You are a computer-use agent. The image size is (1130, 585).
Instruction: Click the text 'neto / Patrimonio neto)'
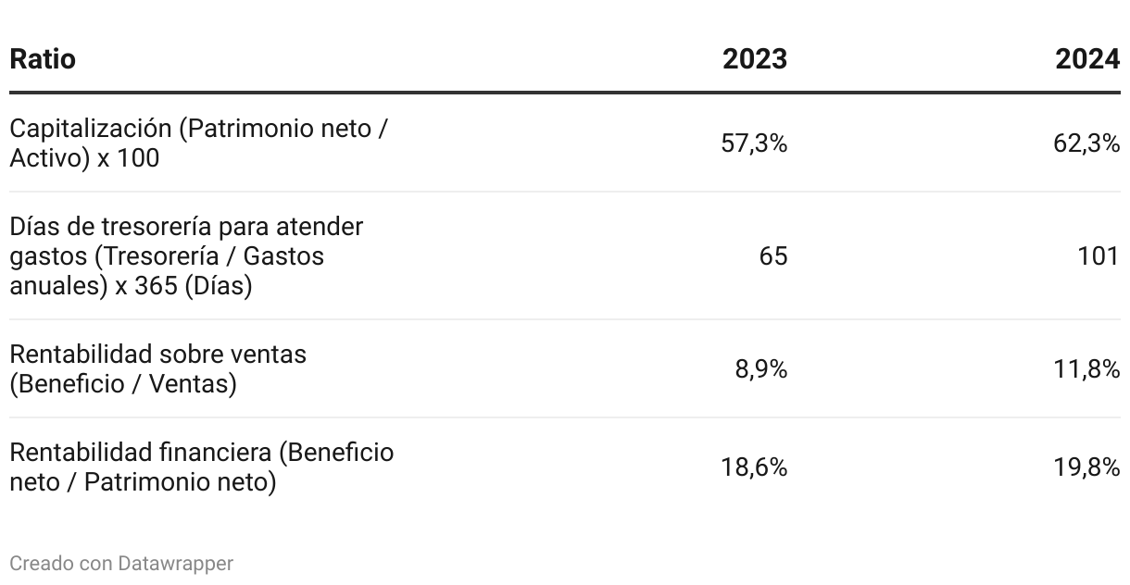143,482
